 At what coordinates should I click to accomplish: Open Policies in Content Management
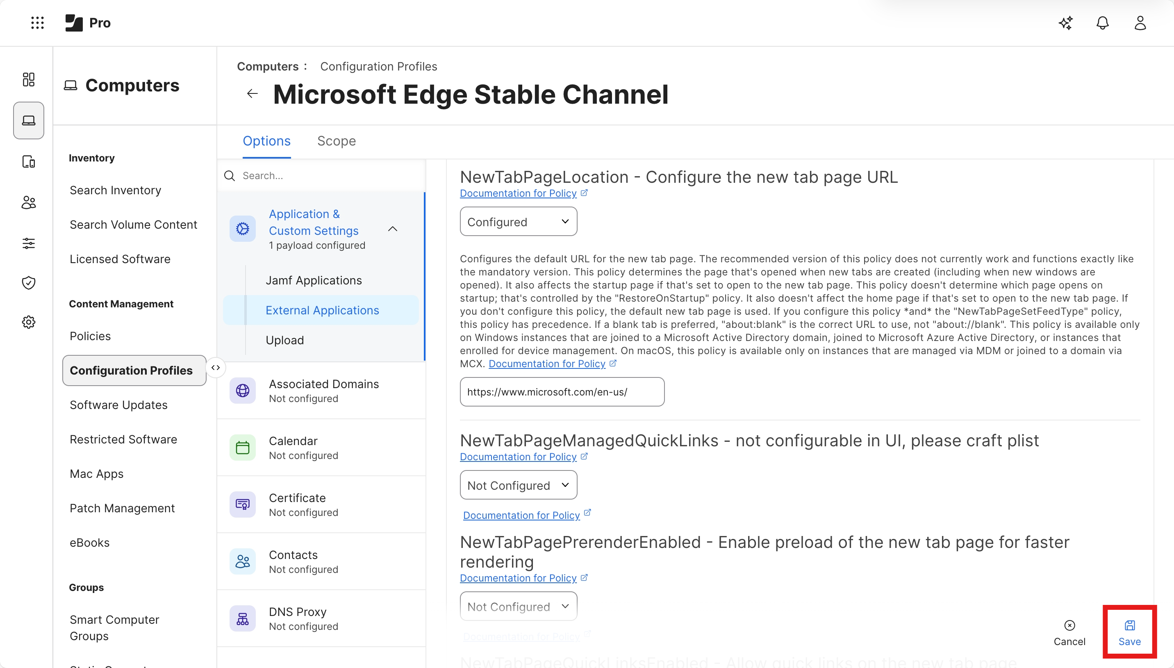click(90, 336)
